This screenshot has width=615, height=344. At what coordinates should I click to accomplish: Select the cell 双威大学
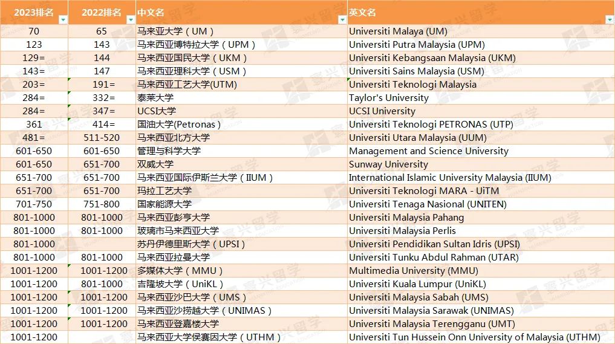pyautogui.click(x=242, y=164)
